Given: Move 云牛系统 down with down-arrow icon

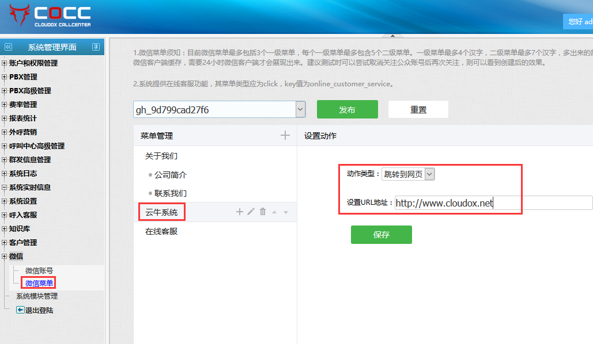Looking at the screenshot, I should pos(286,212).
